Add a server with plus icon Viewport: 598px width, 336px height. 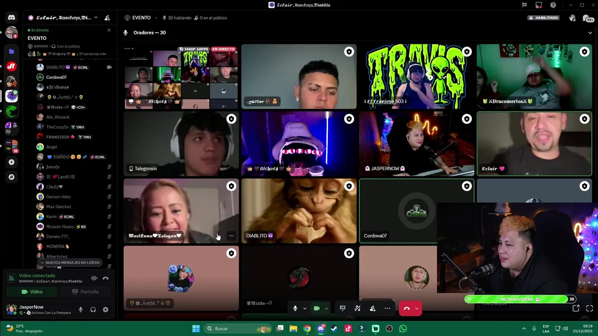[x=12, y=162]
